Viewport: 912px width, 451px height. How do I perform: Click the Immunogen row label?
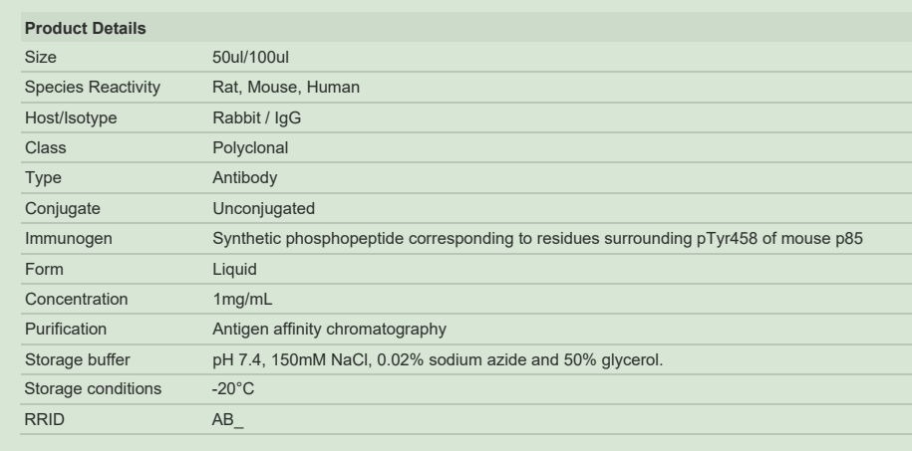tap(69, 239)
